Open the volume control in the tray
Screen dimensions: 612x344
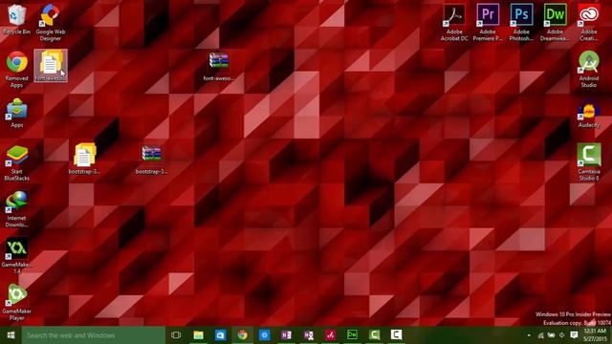(561, 335)
